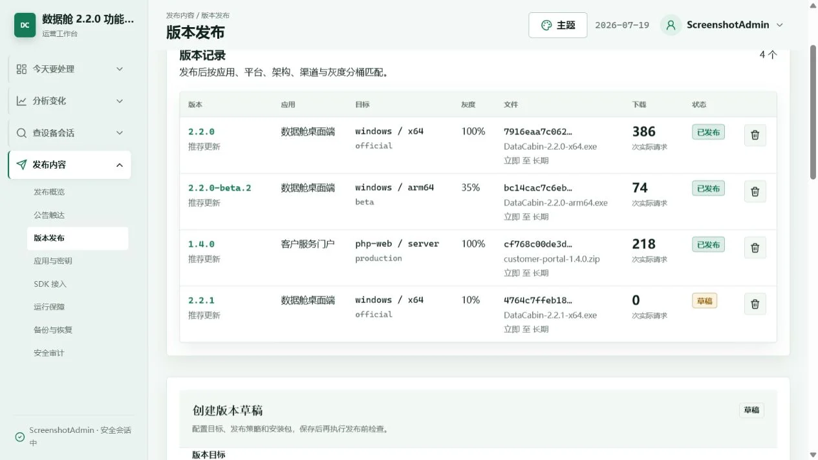Click file name DataCabin-2.2.1-x64.exe

(550, 315)
